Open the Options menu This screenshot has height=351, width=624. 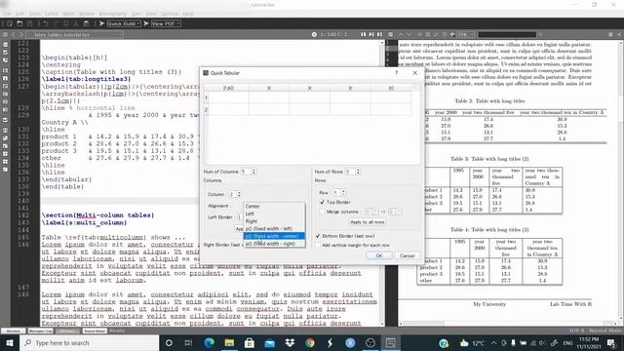pos(170,14)
